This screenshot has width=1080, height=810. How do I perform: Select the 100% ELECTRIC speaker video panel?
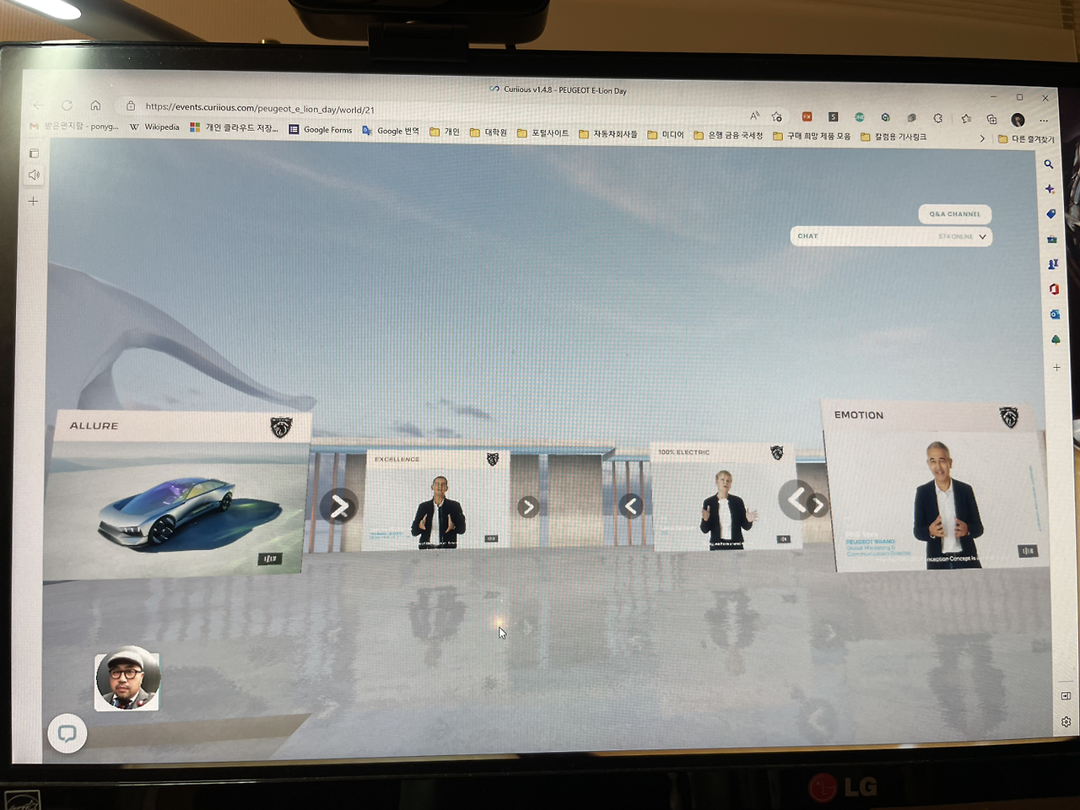(x=724, y=497)
